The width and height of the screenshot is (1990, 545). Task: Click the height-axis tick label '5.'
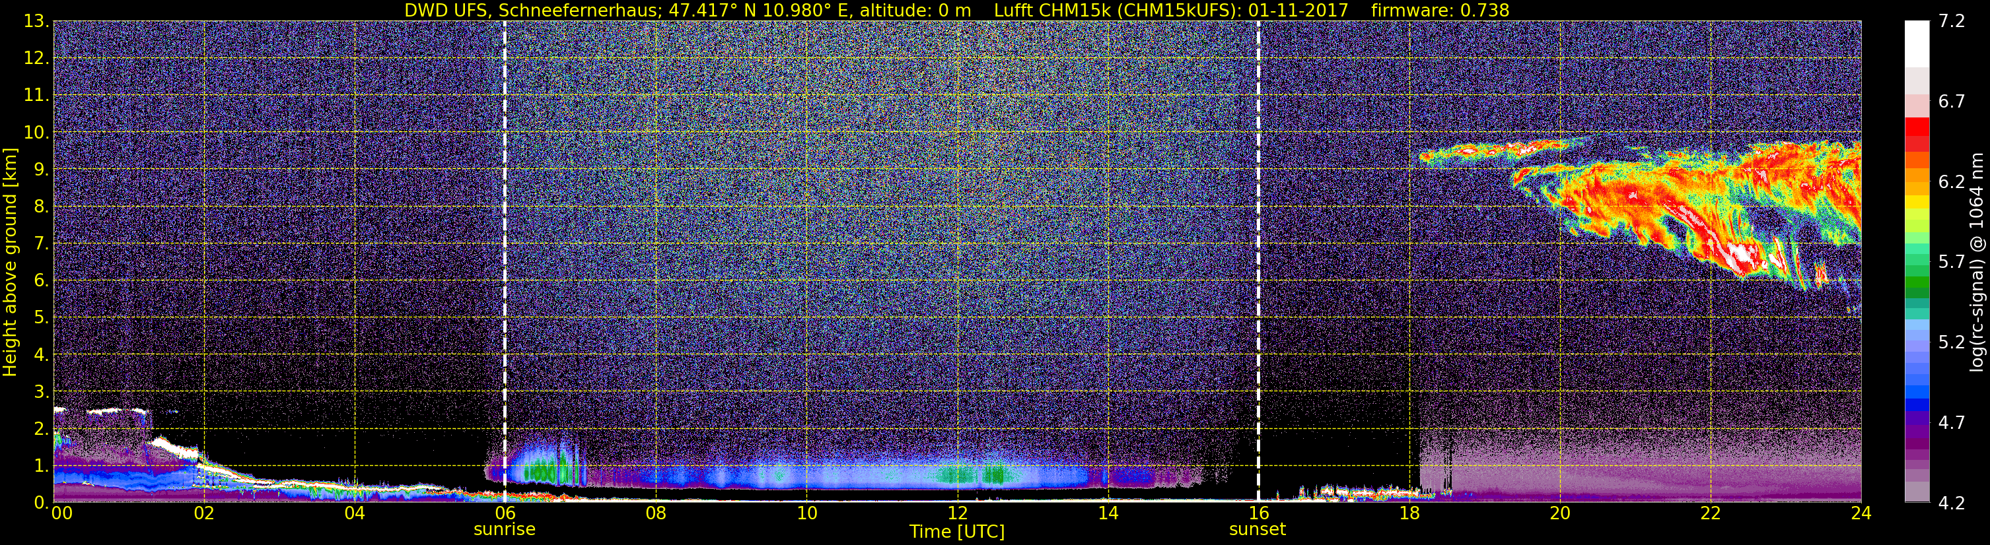pyautogui.click(x=42, y=318)
